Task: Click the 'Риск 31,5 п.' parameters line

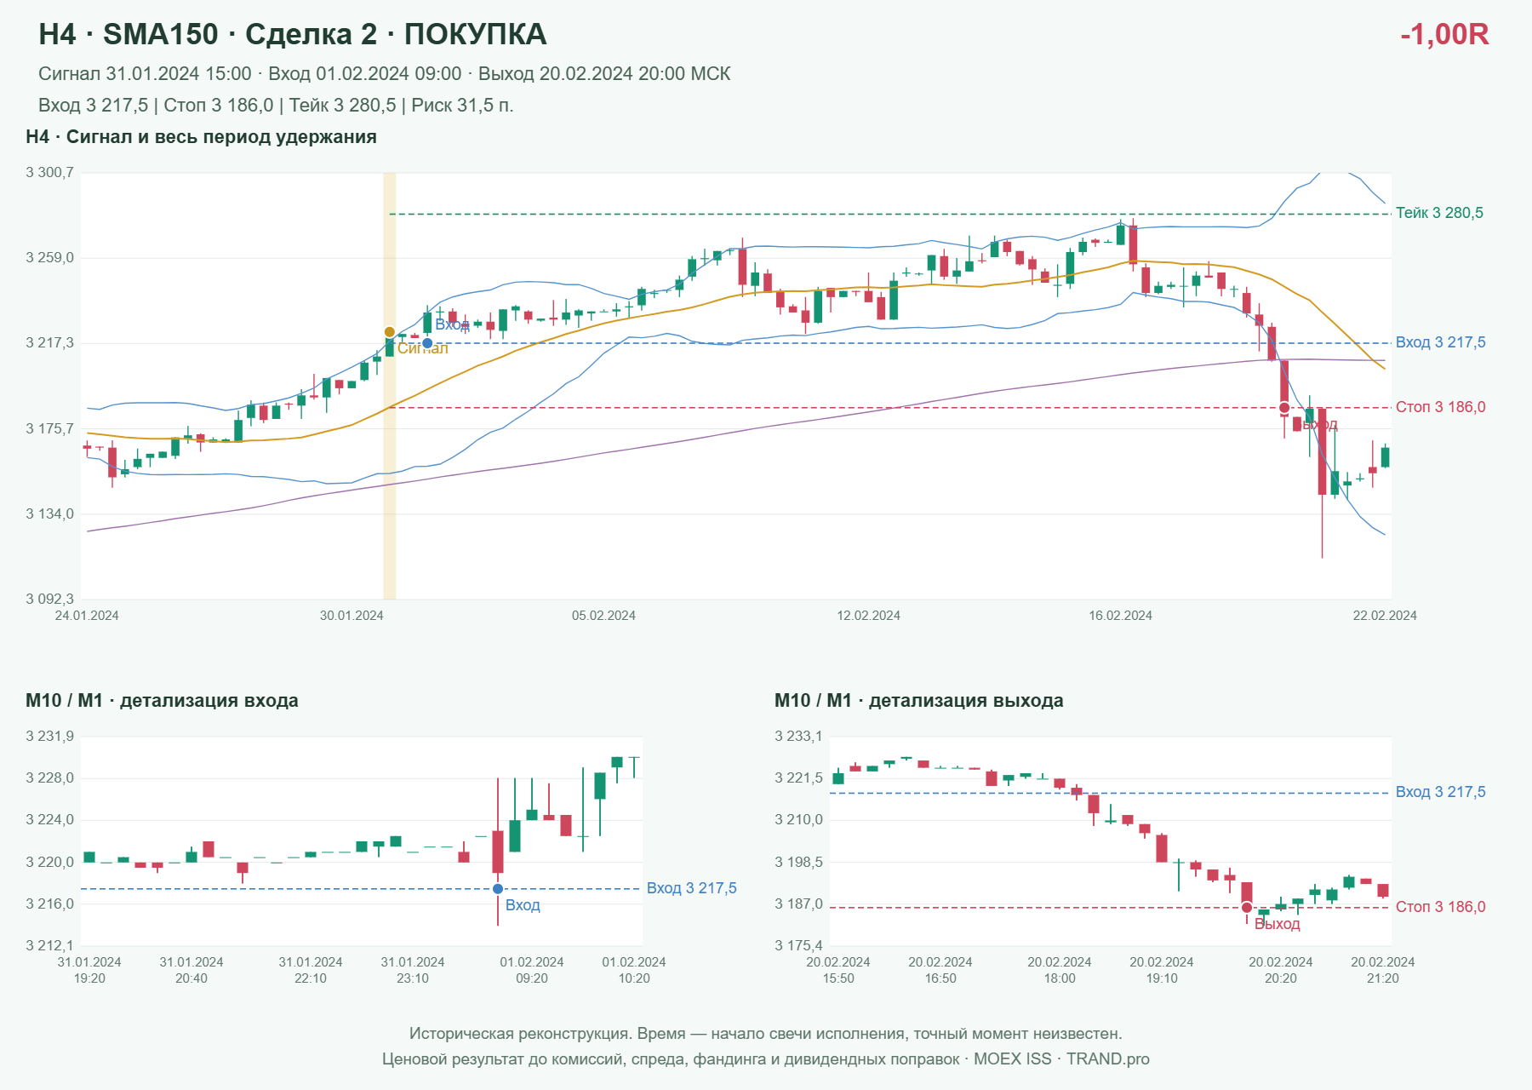Action: point(276,106)
